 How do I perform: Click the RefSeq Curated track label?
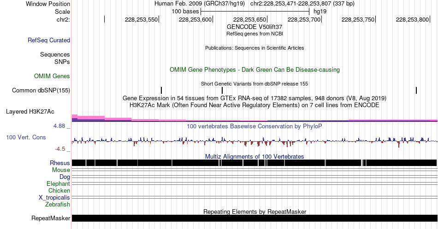point(49,40)
